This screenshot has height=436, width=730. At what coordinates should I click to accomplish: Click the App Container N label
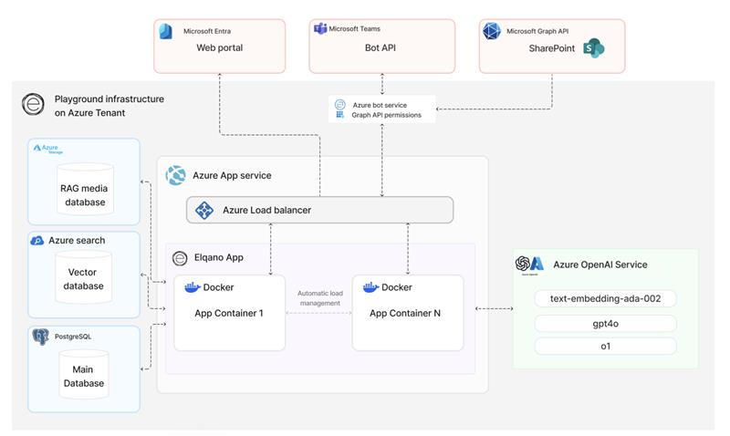click(x=405, y=313)
